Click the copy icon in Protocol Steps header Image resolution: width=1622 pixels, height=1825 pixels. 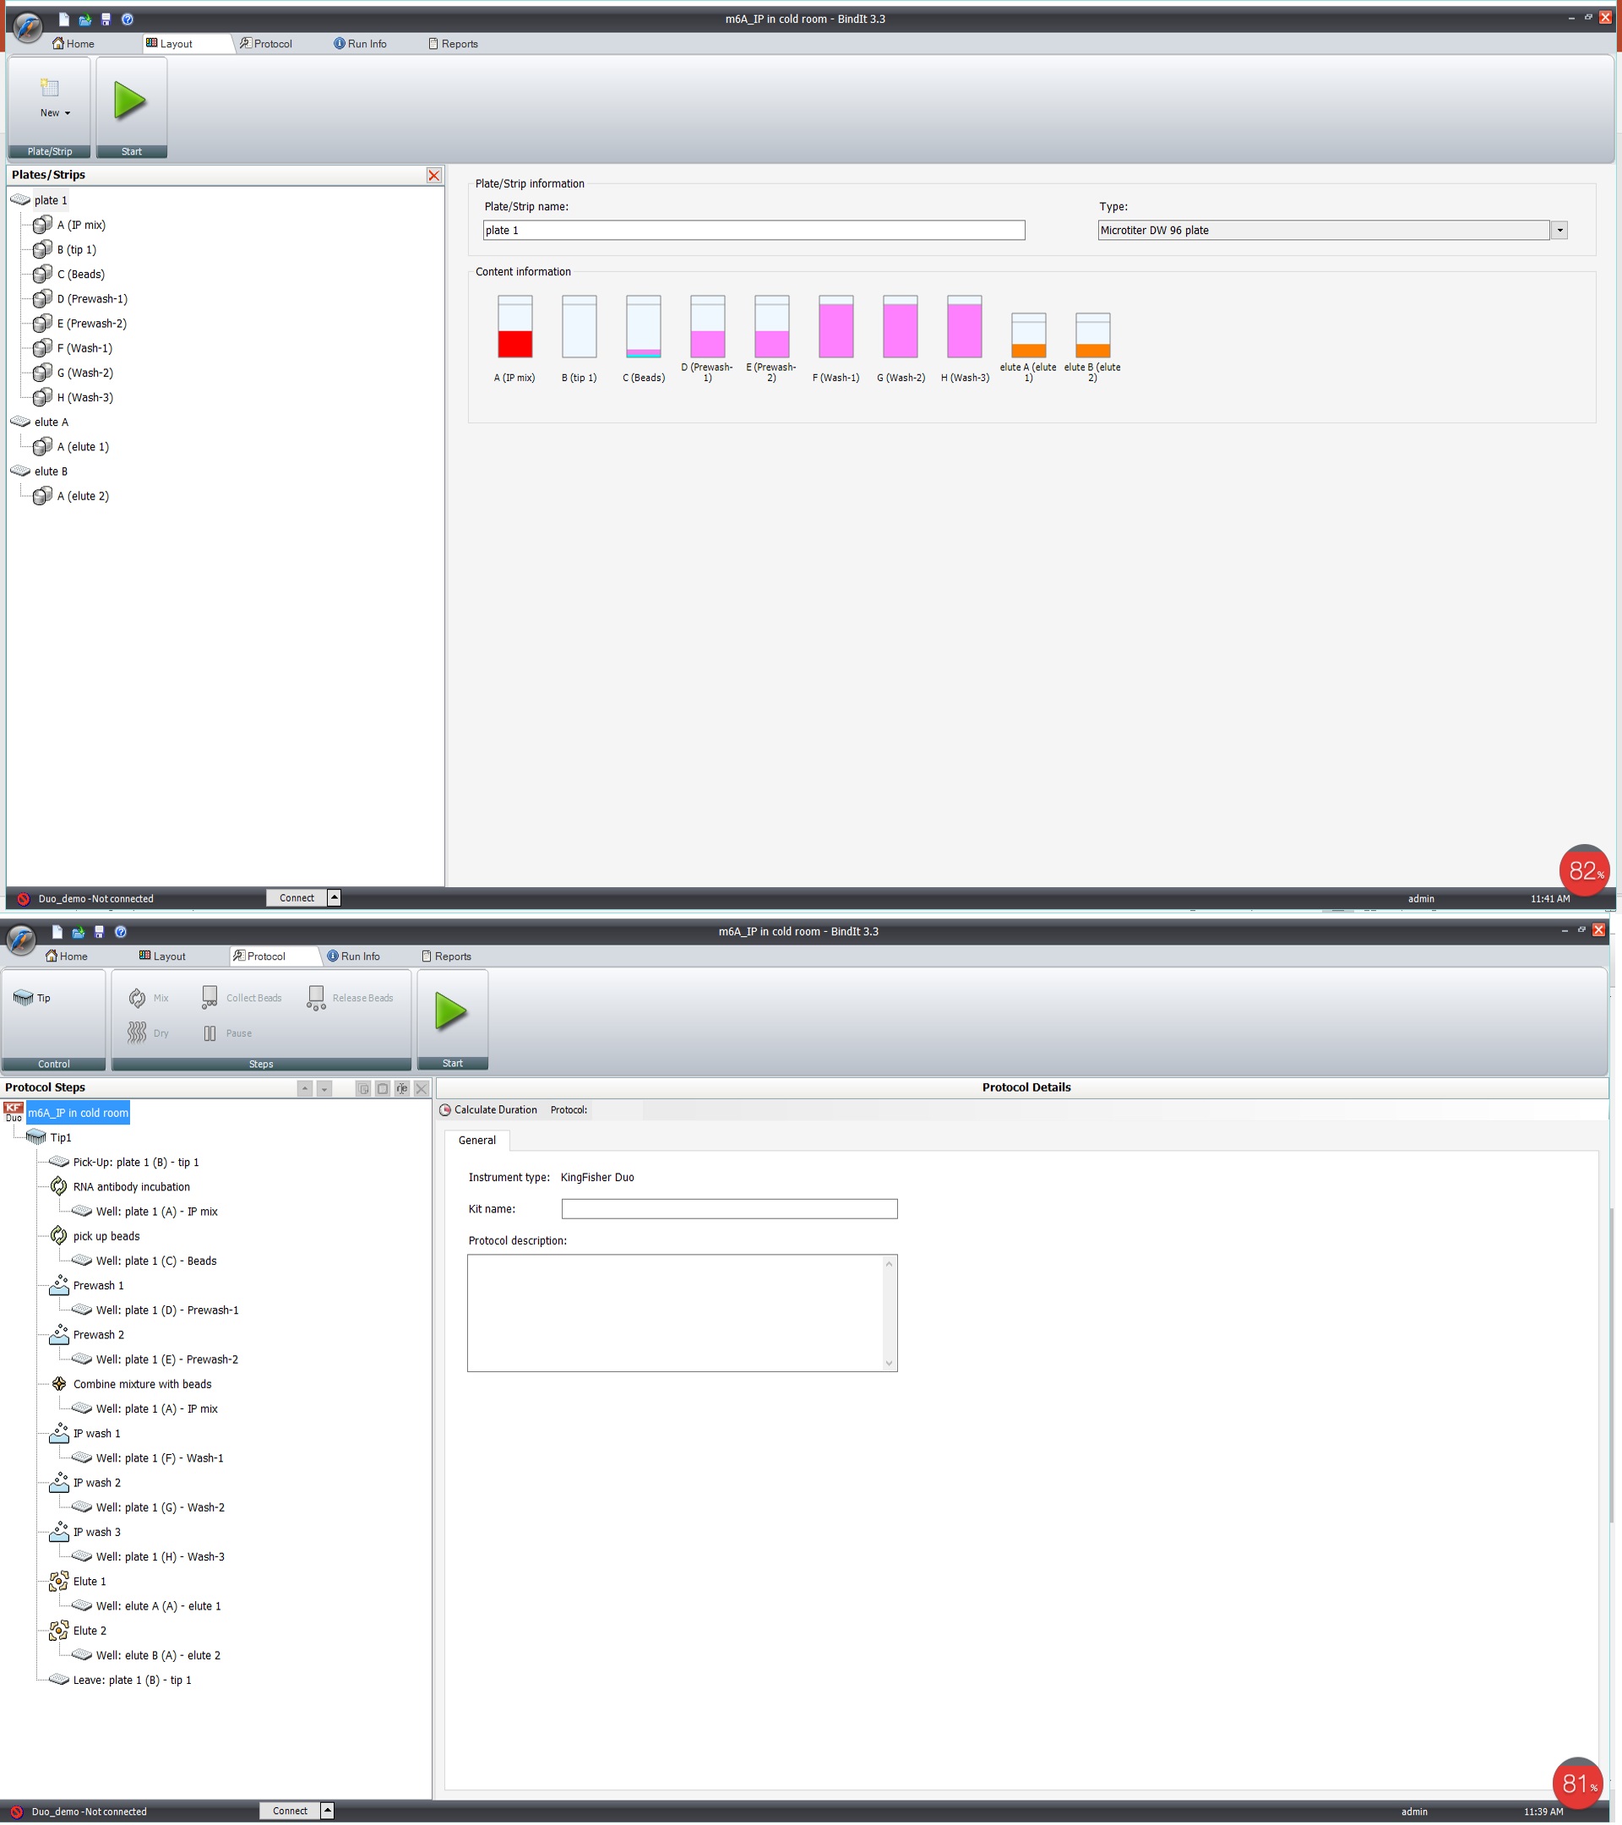coord(363,1088)
